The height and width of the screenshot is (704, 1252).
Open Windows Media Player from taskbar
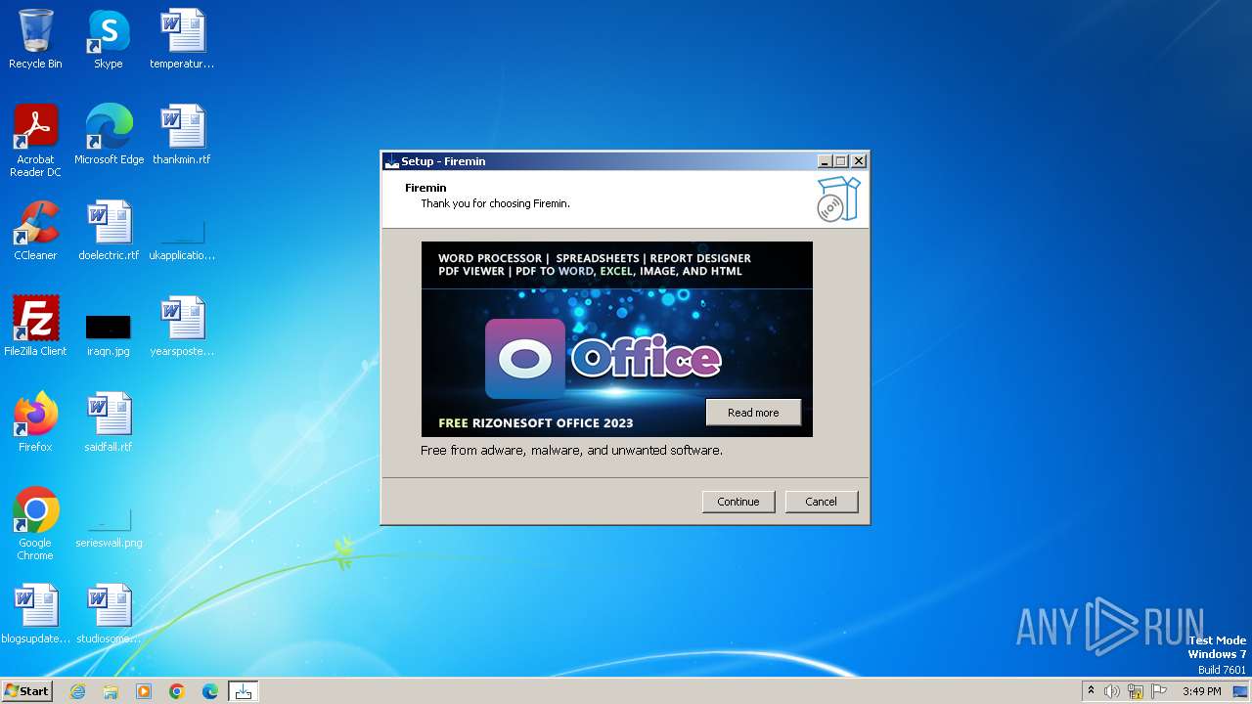(x=144, y=691)
